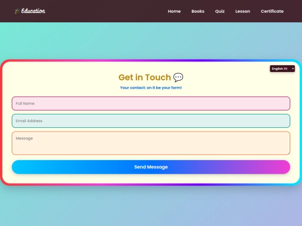The image size is (302, 226).
Task: Navigate to the Quiz section
Action: click(x=220, y=11)
